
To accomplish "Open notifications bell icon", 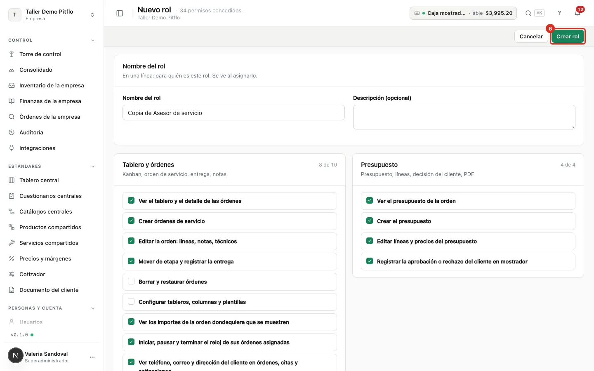I will (577, 13).
